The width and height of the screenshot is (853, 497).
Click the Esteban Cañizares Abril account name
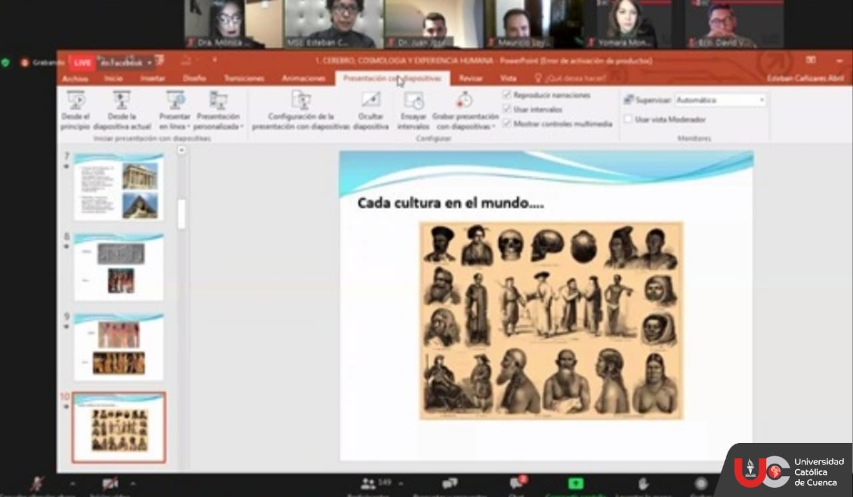806,79
